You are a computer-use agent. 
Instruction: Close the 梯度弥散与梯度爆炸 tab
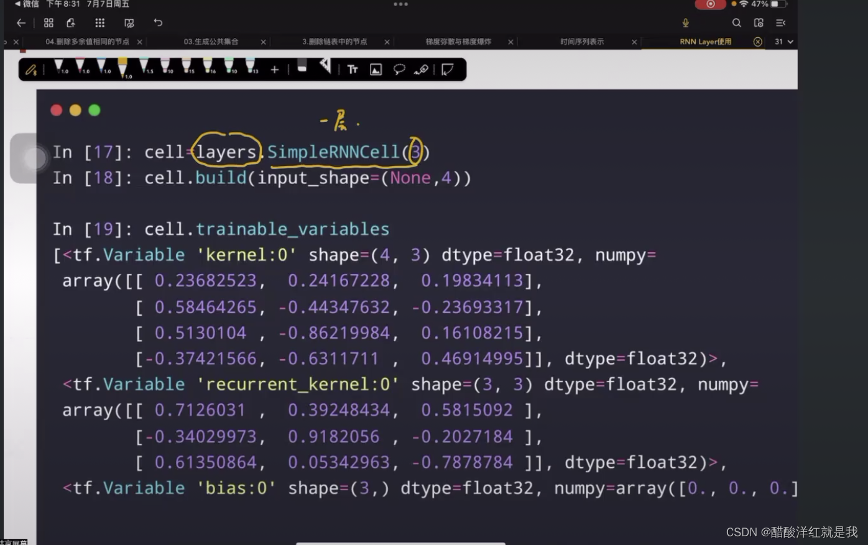coord(510,42)
